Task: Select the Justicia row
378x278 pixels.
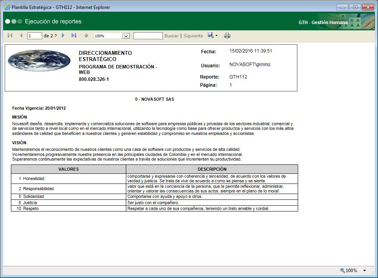Action: click(x=155, y=203)
